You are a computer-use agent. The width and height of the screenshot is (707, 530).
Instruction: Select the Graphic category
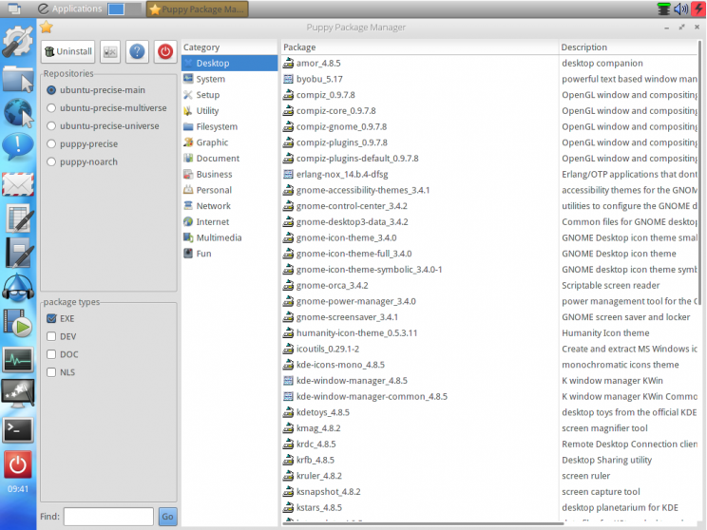[x=230, y=142]
